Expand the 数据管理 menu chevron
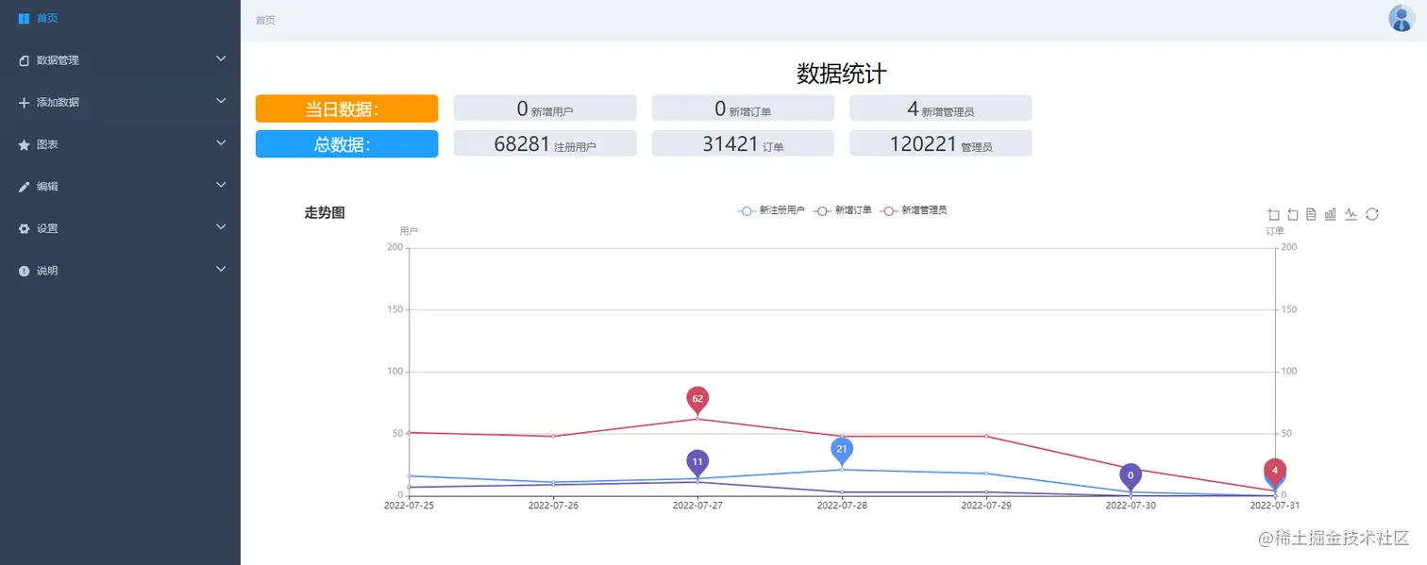1427x565 pixels. pyautogui.click(x=221, y=58)
